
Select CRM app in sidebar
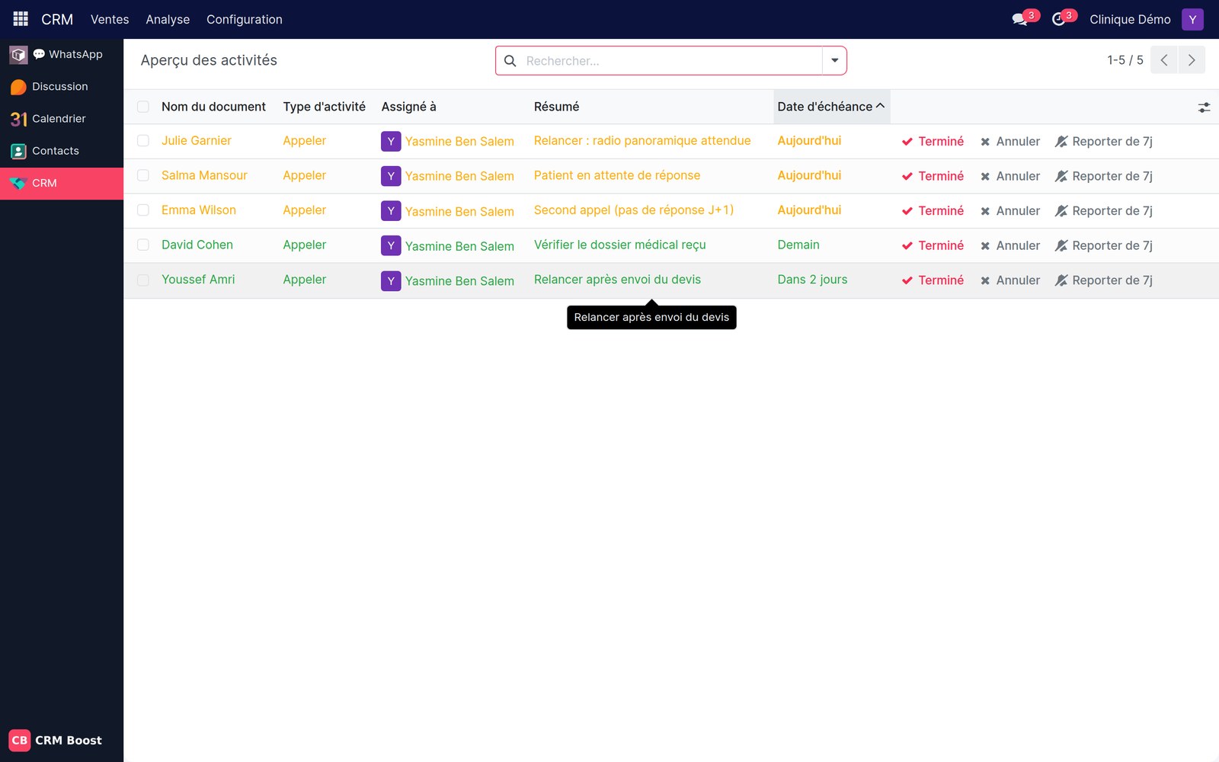click(61, 184)
